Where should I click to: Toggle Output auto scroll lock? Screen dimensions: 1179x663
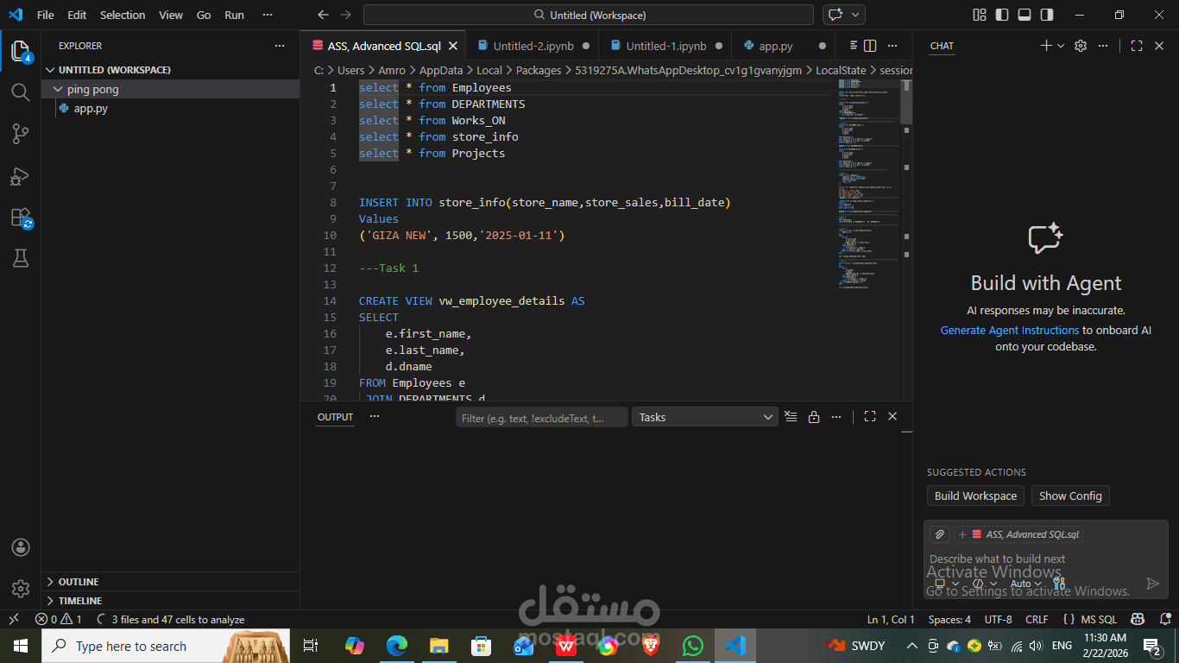tap(813, 416)
